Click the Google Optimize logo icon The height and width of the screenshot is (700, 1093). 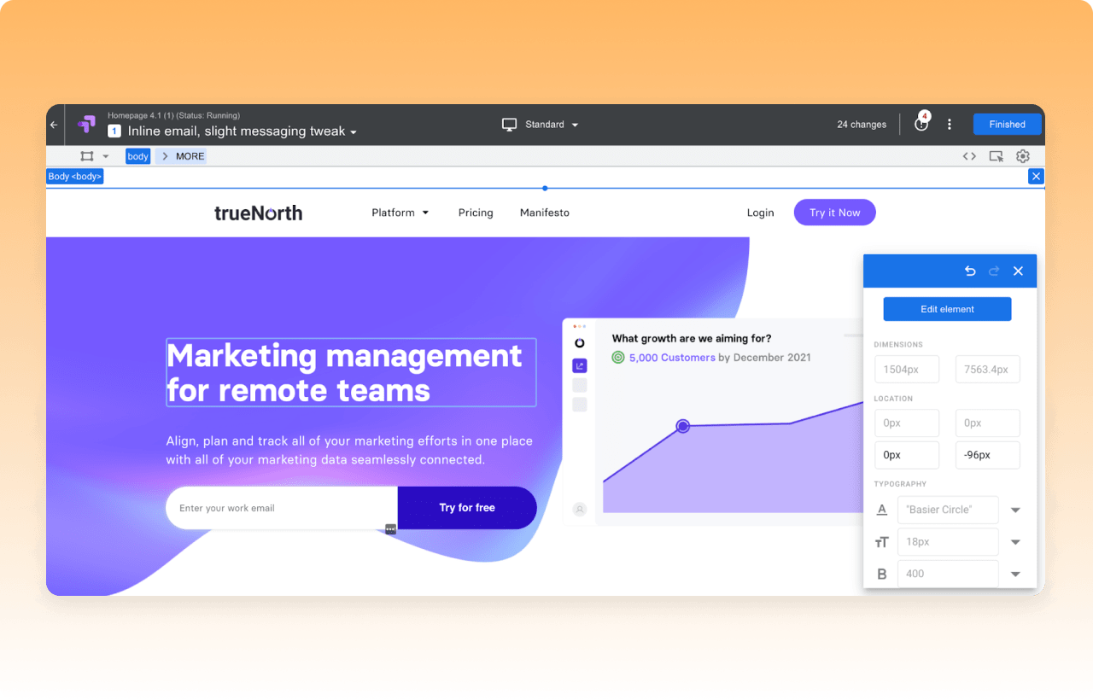point(86,125)
